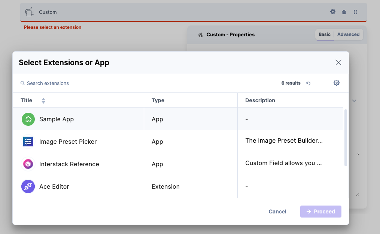
Task: Select Image Preset Picker title
Action: [68, 142]
